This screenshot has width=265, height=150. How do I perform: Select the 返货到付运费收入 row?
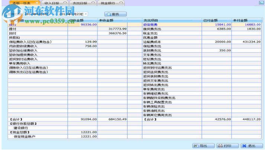coord(38,59)
